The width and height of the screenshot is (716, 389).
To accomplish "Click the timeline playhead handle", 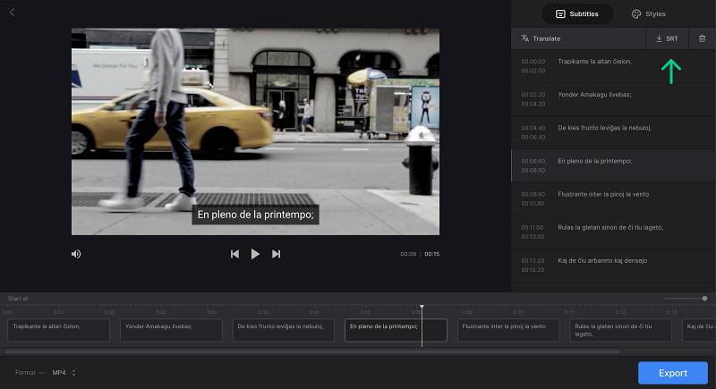I will click(x=422, y=307).
